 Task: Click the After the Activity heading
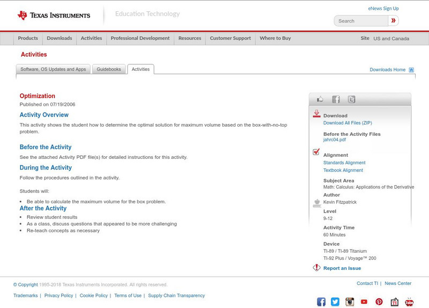pos(43,208)
